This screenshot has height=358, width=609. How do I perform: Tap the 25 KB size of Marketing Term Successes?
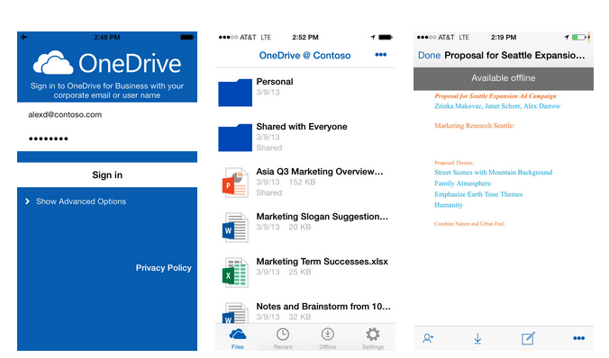point(300,272)
